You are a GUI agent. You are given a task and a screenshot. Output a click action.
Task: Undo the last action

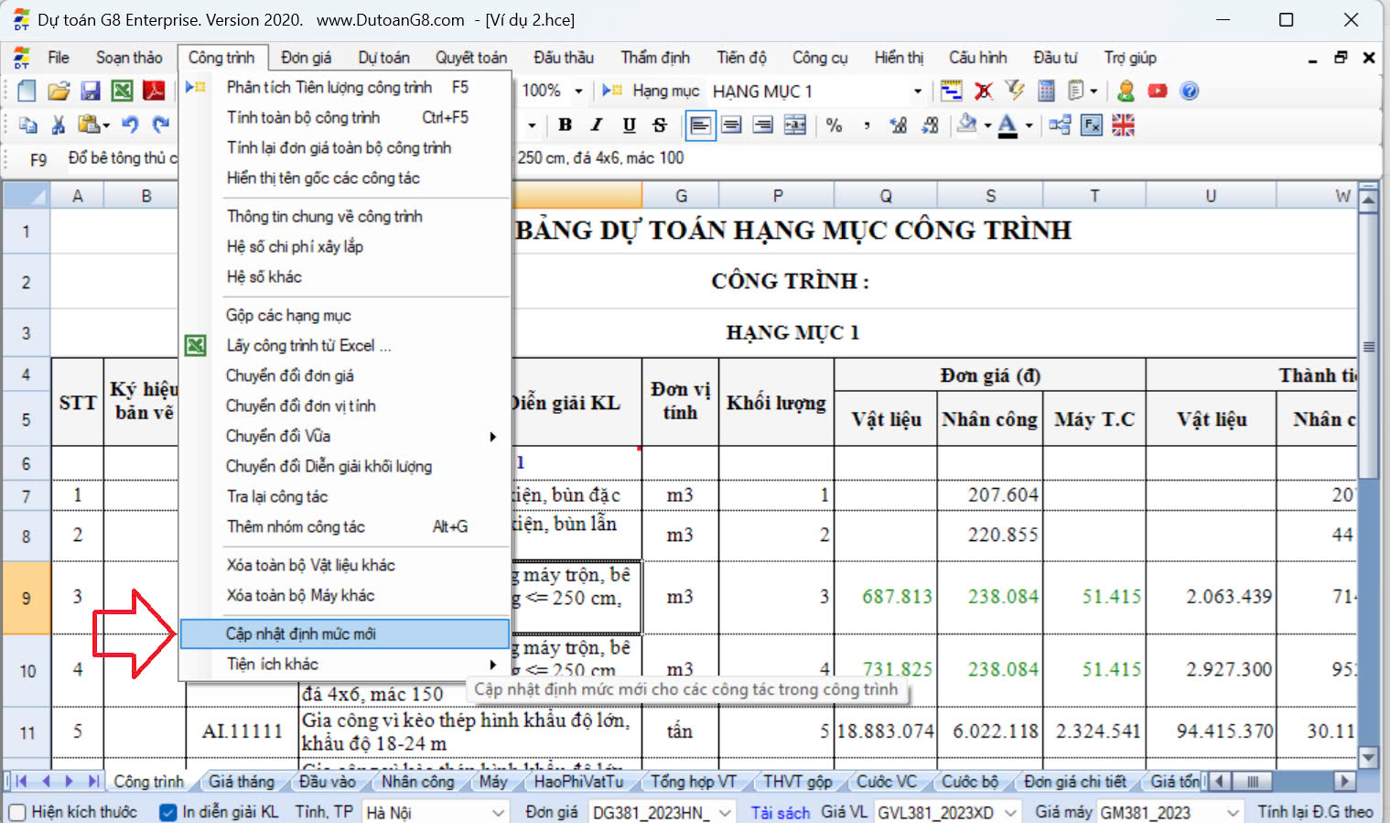point(130,125)
